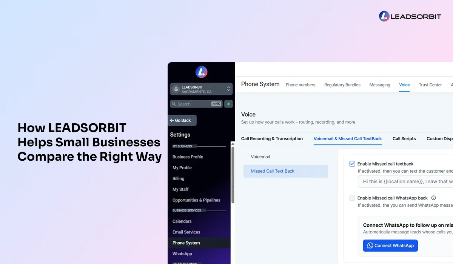Select Phone System in the sidebar
Image resolution: width=453 pixels, height=264 pixels.
pyautogui.click(x=199, y=243)
